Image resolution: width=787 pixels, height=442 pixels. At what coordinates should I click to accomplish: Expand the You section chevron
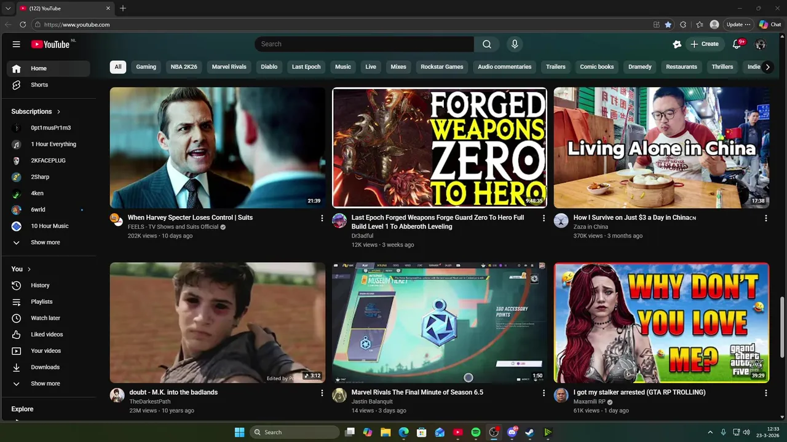(29, 269)
